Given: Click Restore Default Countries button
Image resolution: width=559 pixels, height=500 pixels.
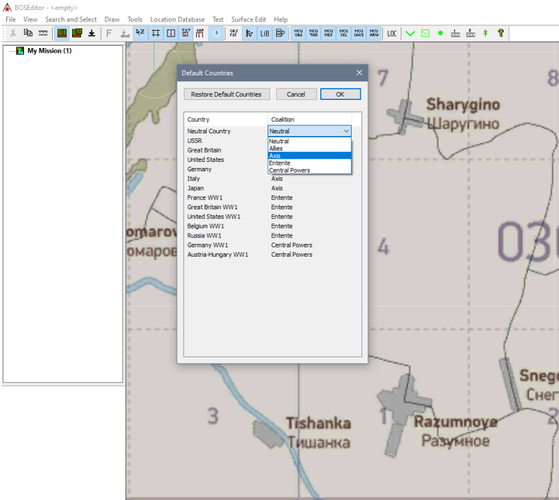Looking at the screenshot, I should pyautogui.click(x=226, y=94).
